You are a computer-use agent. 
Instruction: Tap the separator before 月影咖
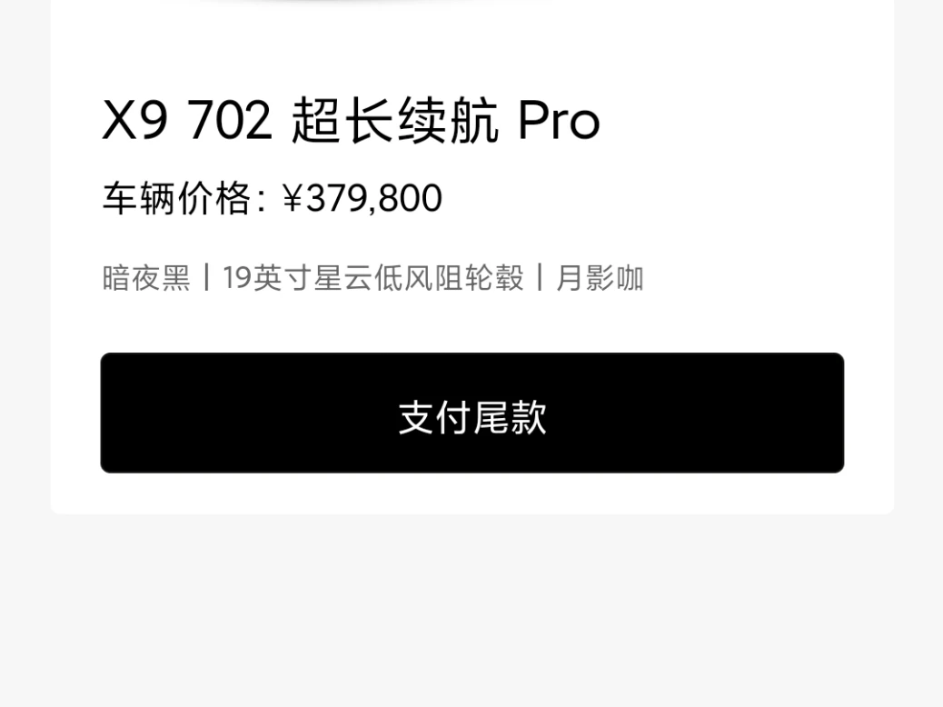(x=540, y=277)
